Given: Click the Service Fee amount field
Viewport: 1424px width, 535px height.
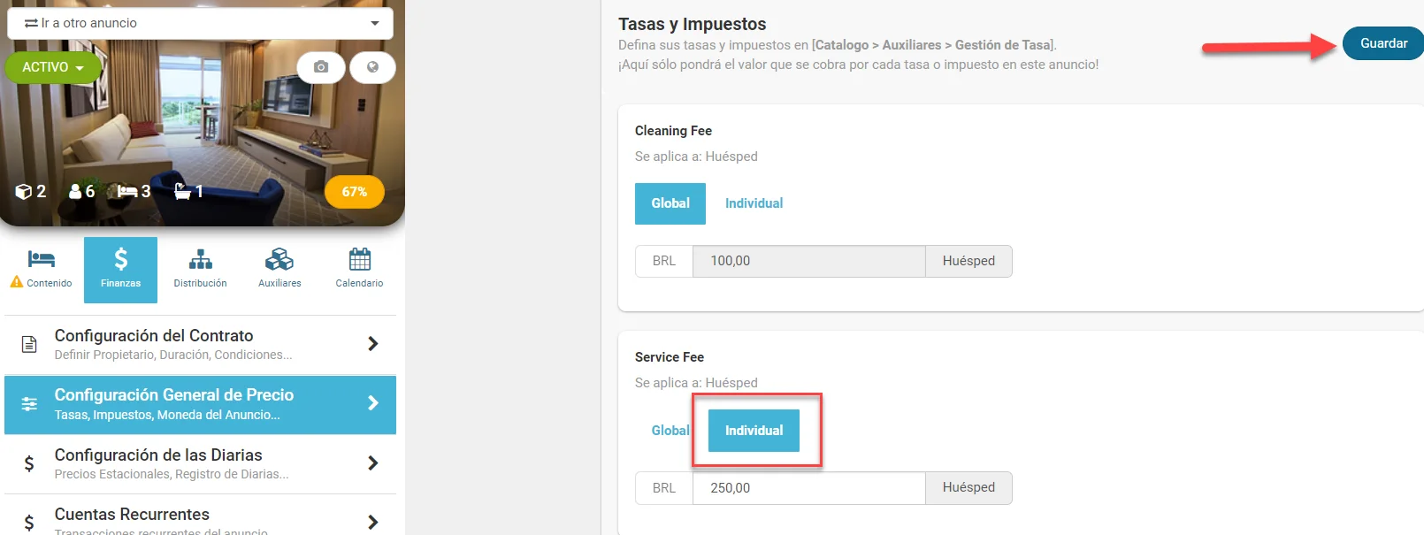Looking at the screenshot, I should [808, 488].
